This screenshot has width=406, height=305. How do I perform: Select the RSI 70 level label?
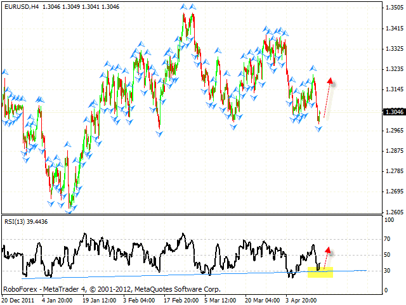pyautogui.click(x=388, y=240)
